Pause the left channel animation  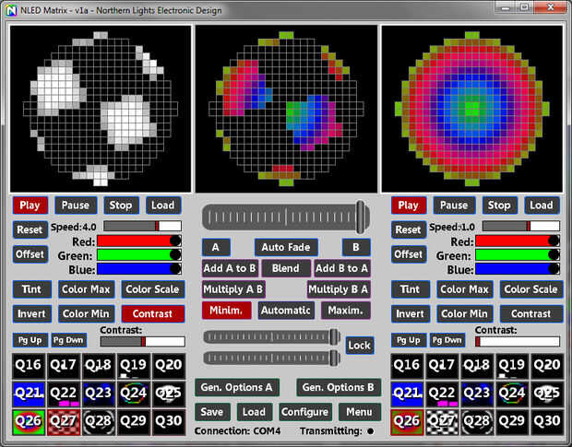point(76,206)
